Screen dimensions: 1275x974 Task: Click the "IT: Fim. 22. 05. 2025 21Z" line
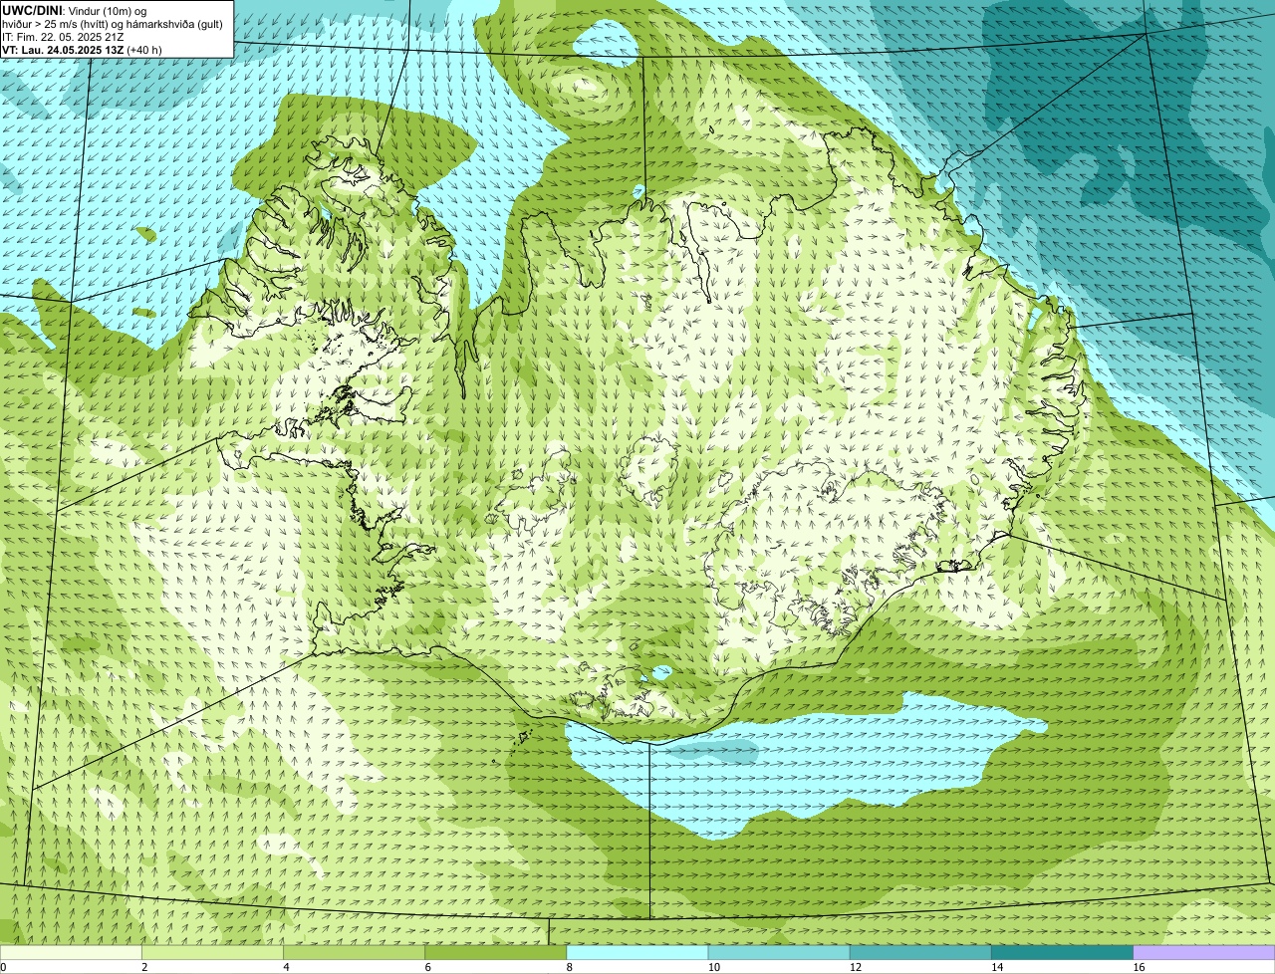pyautogui.click(x=63, y=37)
